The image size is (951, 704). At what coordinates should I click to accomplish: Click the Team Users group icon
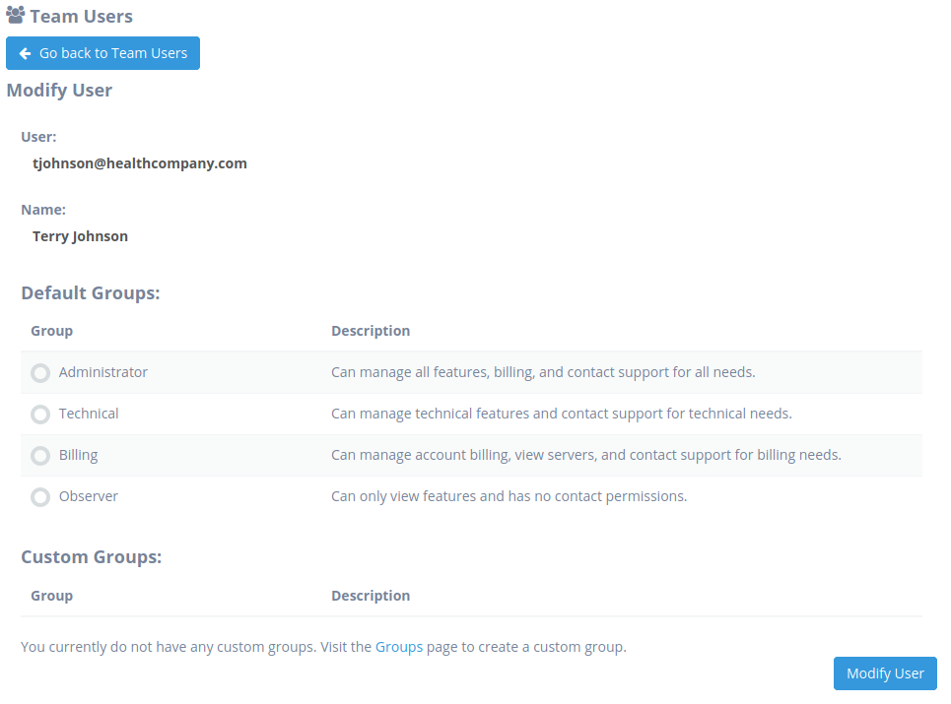point(15,15)
